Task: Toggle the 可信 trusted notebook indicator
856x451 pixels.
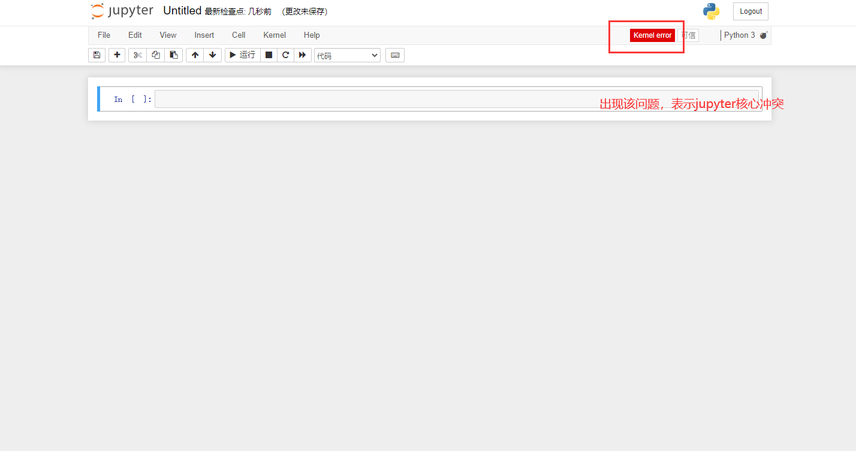Action: point(688,35)
